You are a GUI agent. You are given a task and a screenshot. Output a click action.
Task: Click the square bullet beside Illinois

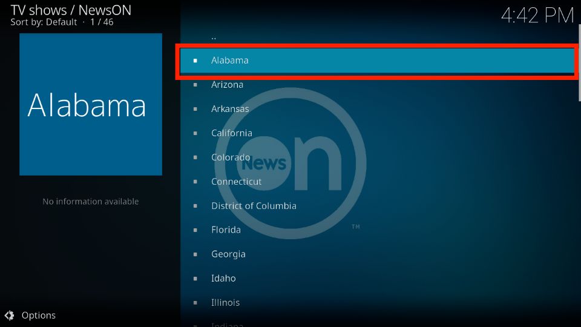pyautogui.click(x=195, y=303)
